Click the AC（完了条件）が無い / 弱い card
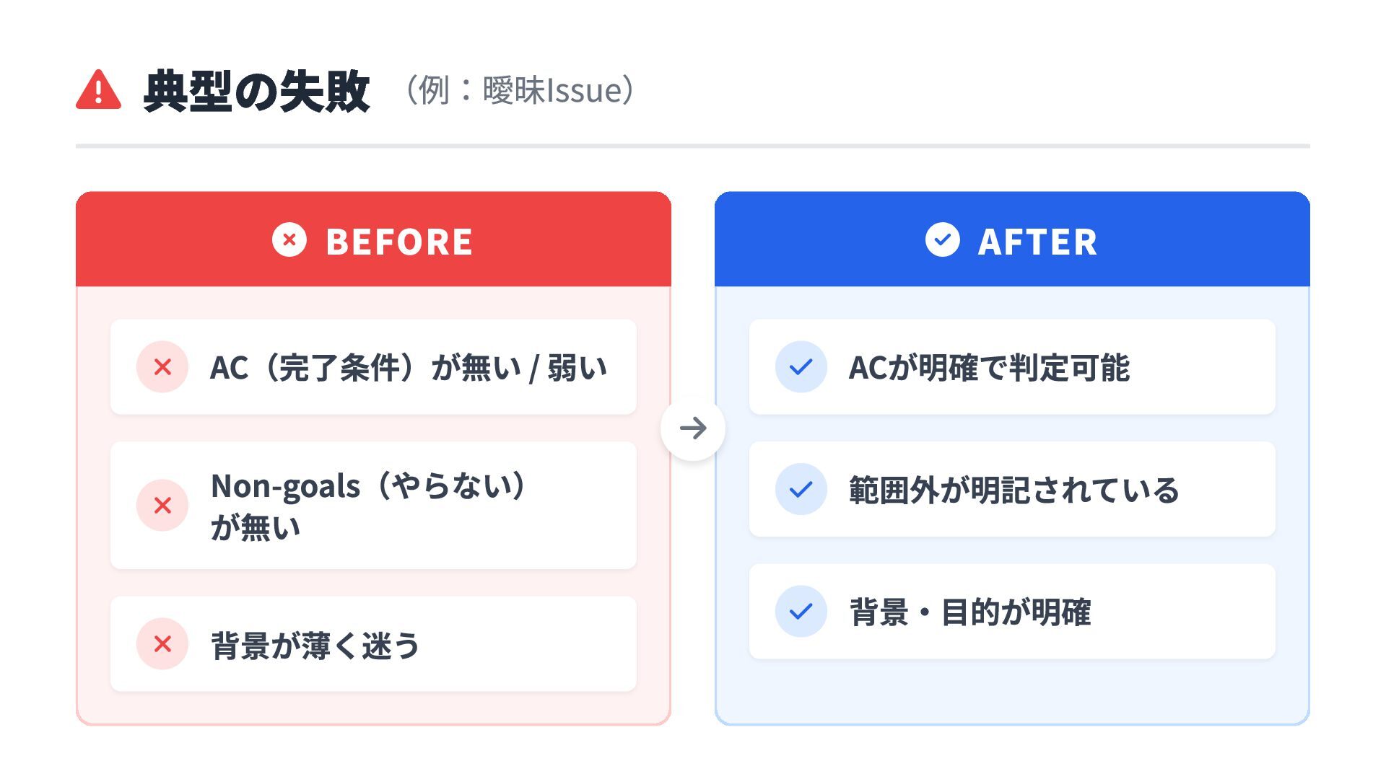Screen dimensions: 1386x779 click(408, 368)
